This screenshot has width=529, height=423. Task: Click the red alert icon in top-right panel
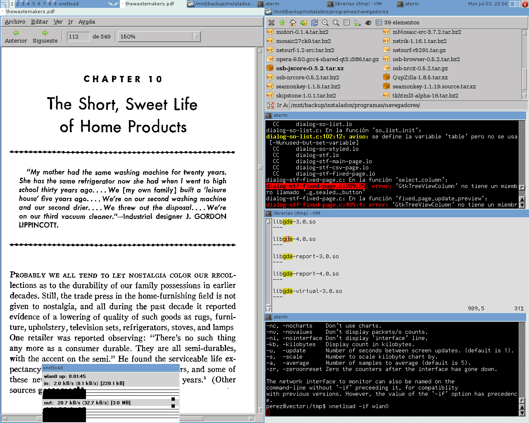[525, 4]
